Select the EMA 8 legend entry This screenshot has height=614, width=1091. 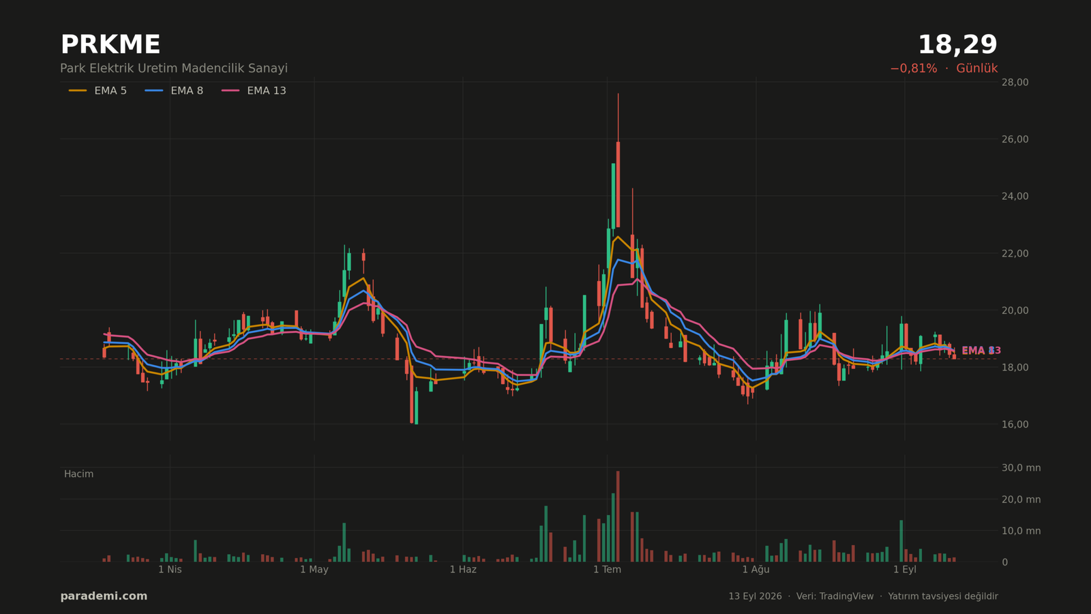pos(174,91)
